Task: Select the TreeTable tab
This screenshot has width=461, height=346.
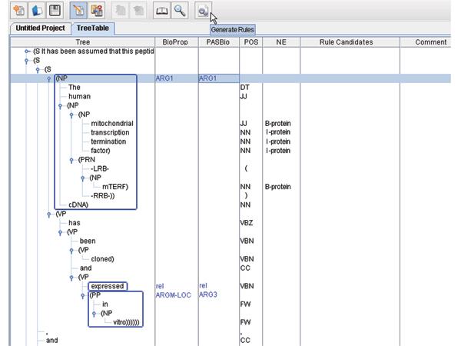Action: tap(93, 28)
